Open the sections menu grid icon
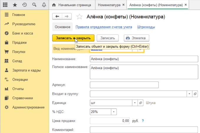This screenshot has height=133, width=200. click(6, 5)
